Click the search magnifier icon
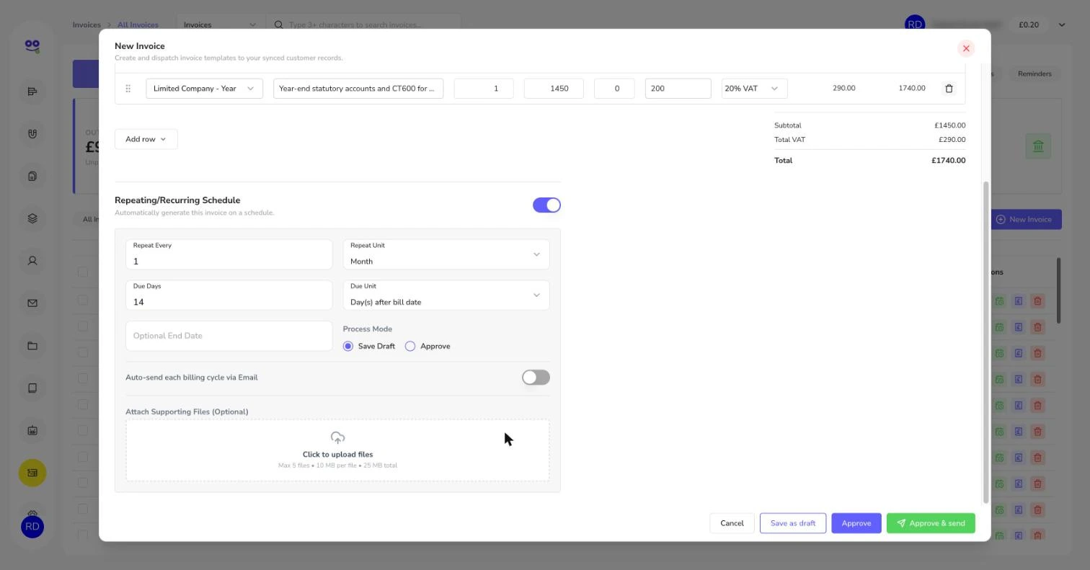 pyautogui.click(x=278, y=25)
